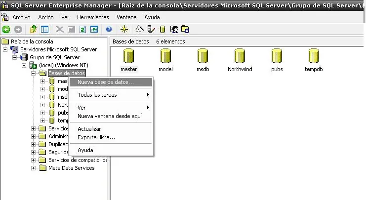Viewport: 366px width, 200px height.
Task: Click the new database cylinder toolbar icon
Action: (x=163, y=30)
